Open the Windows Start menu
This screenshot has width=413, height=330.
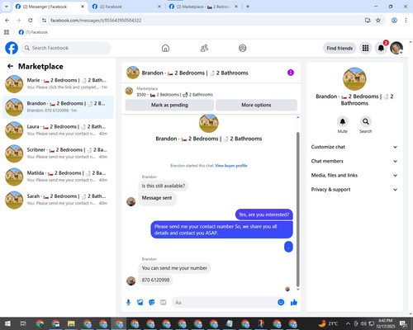click(7, 323)
